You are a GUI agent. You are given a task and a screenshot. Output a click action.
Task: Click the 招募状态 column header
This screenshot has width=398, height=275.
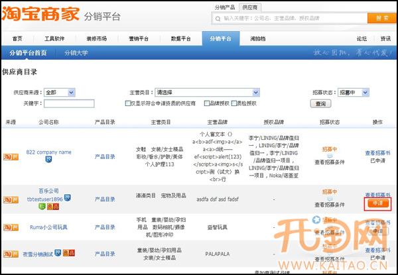[x=330, y=122]
